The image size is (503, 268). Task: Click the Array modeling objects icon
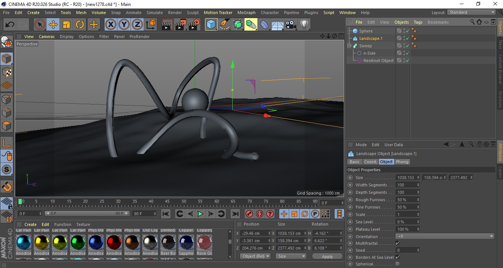click(x=251, y=25)
